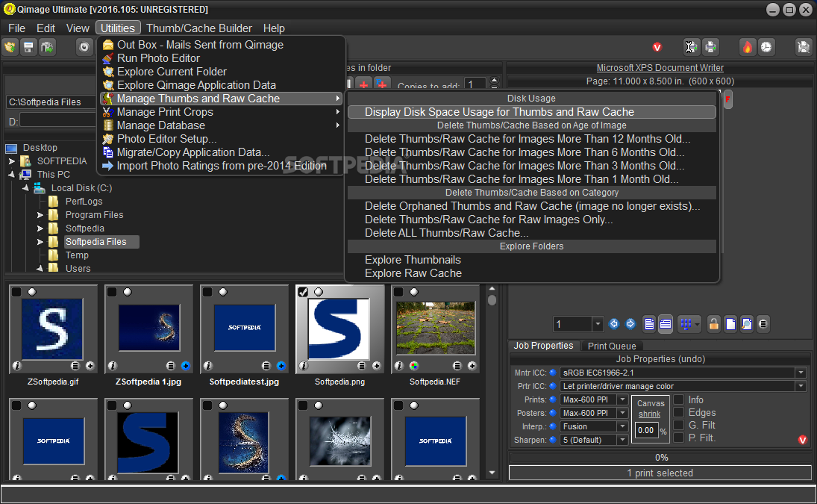Choose Explore Raw Cache menu entry
Image resolution: width=817 pixels, height=504 pixels.
531,273
